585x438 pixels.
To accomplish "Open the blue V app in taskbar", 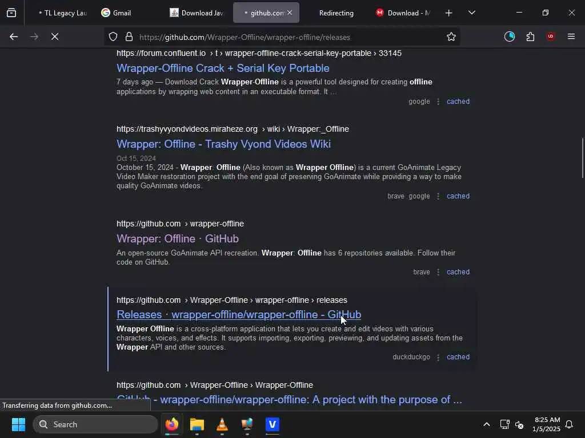I will point(273,424).
